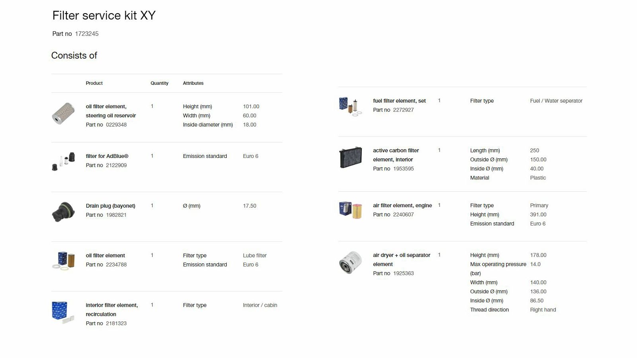Open the fuel filter element, set link

(x=399, y=101)
